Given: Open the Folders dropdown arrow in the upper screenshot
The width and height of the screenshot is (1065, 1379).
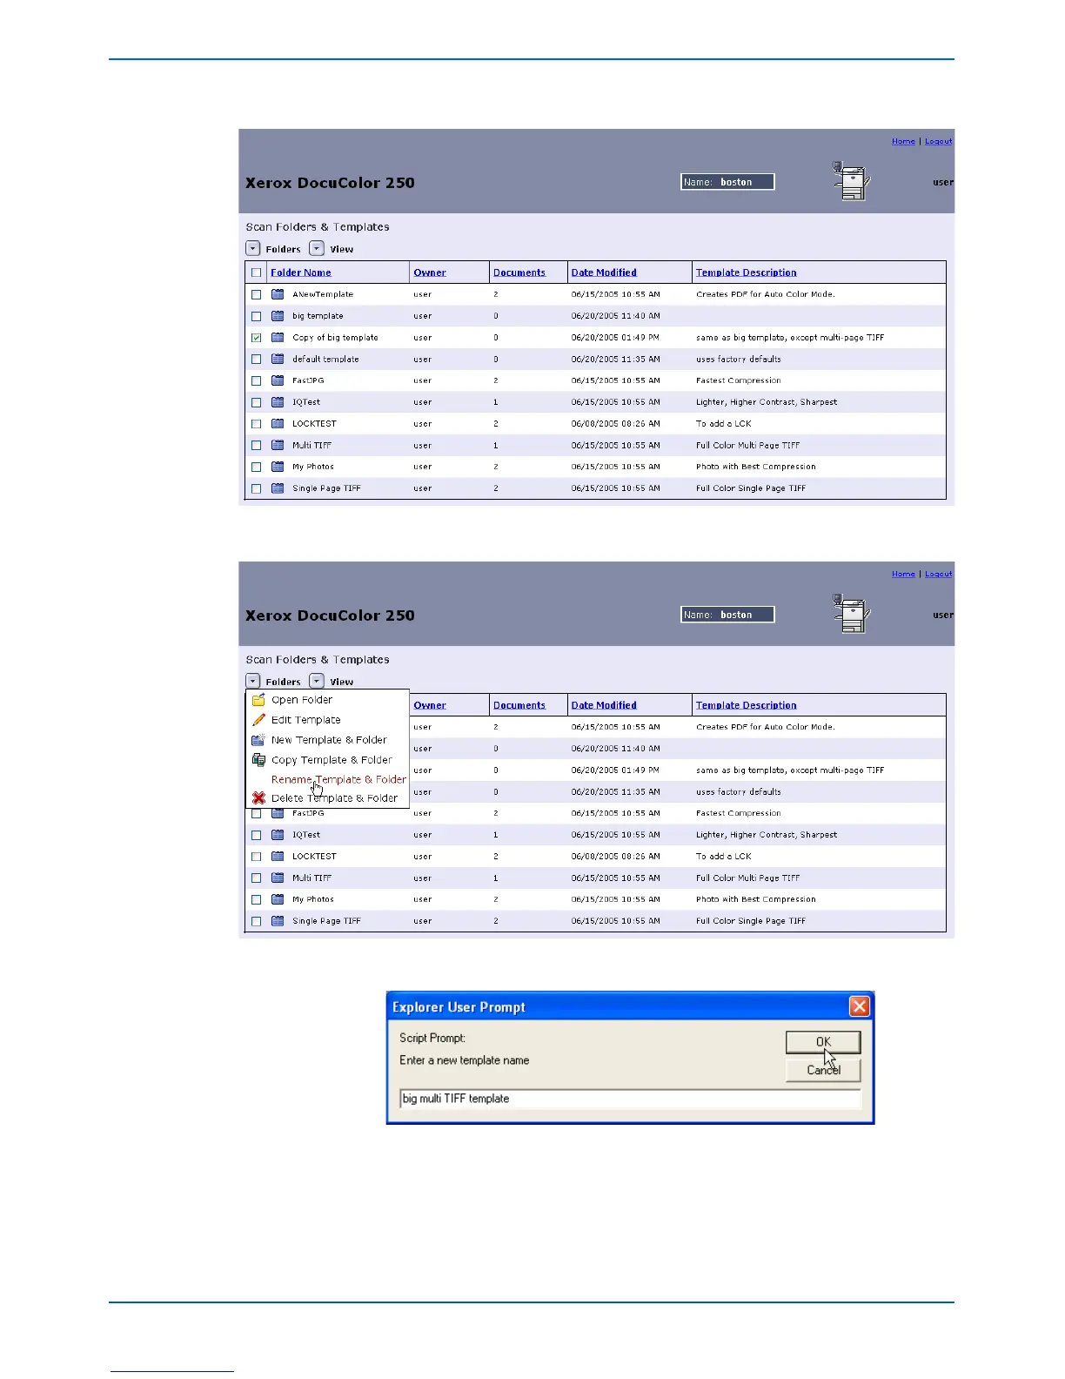Looking at the screenshot, I should click(252, 248).
